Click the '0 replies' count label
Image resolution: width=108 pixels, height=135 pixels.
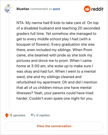click(x=43, y=115)
